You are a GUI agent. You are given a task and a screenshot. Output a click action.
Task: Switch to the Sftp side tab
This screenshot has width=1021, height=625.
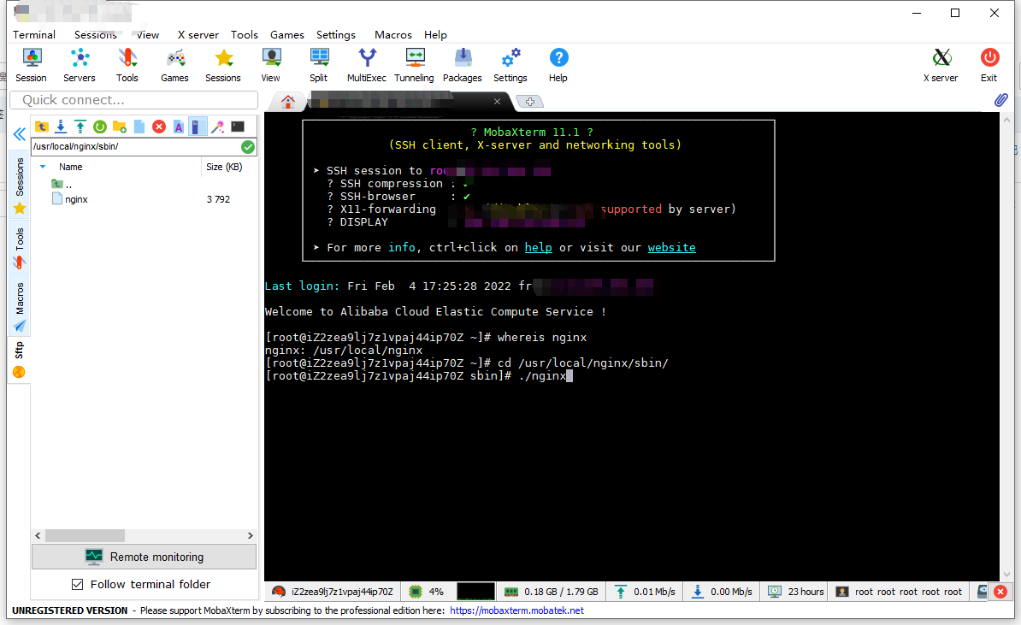[x=20, y=359]
